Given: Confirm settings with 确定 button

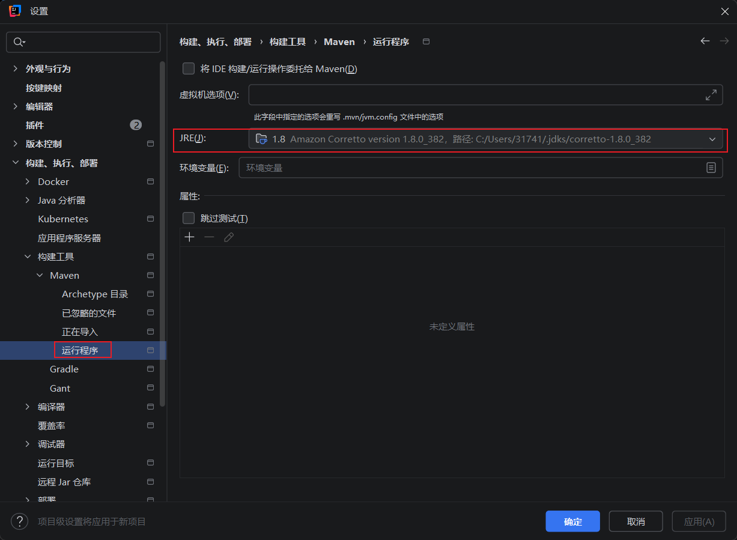Looking at the screenshot, I should point(573,521).
